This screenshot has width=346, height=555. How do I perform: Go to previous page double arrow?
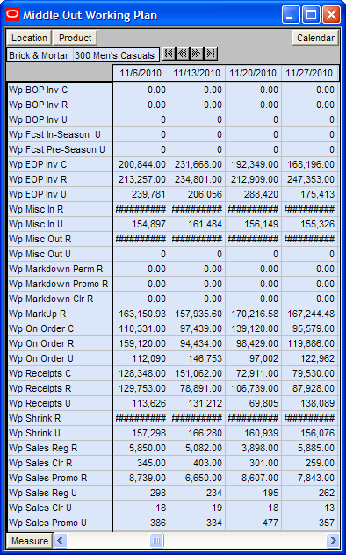183,54
